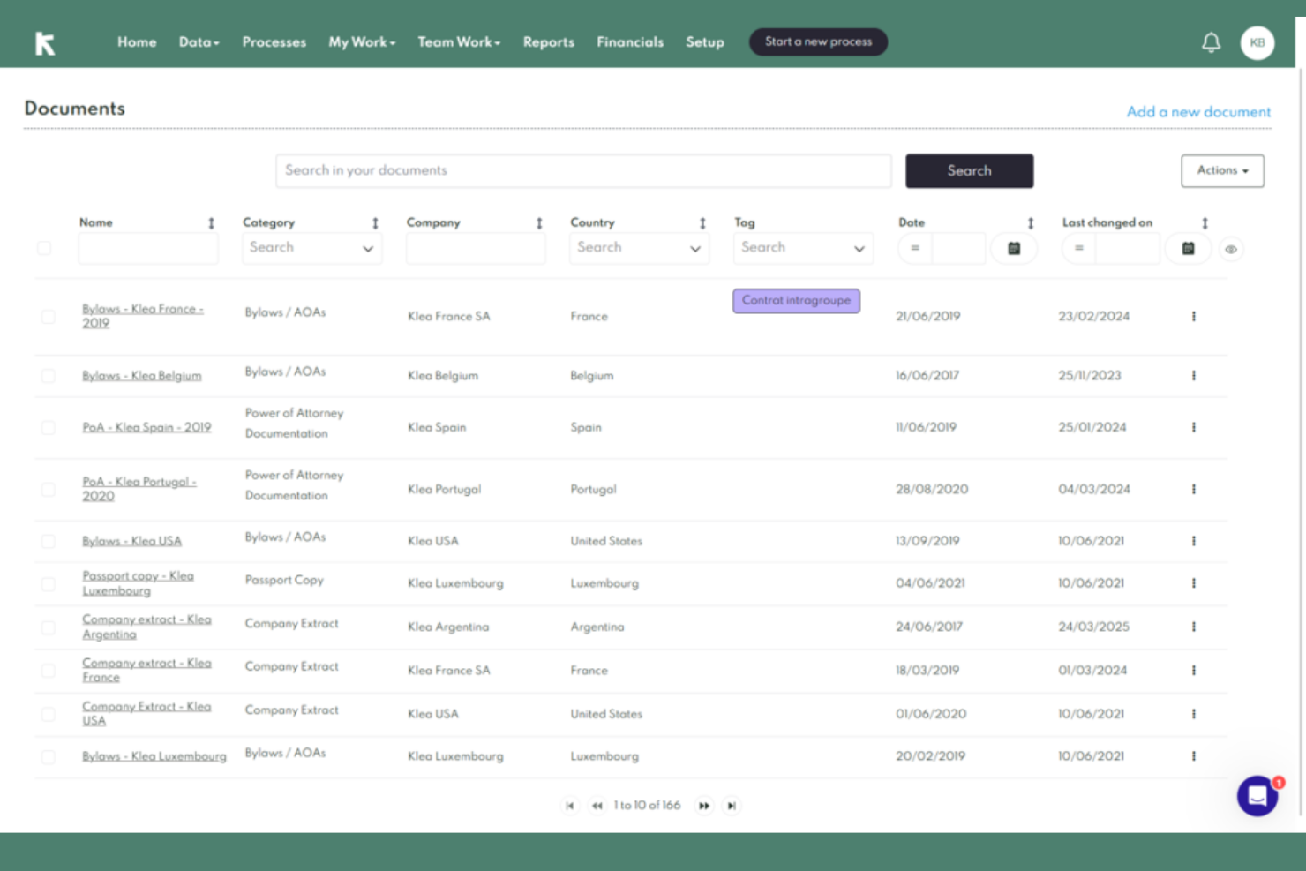1306x871 pixels.
Task: Click the KB user avatar
Action: pyautogui.click(x=1257, y=42)
